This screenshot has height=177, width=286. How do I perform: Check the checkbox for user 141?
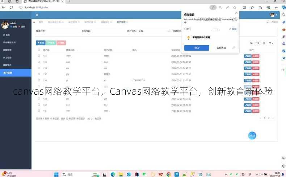39,56
